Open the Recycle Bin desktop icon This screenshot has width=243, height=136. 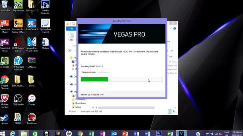click(x=5, y=6)
